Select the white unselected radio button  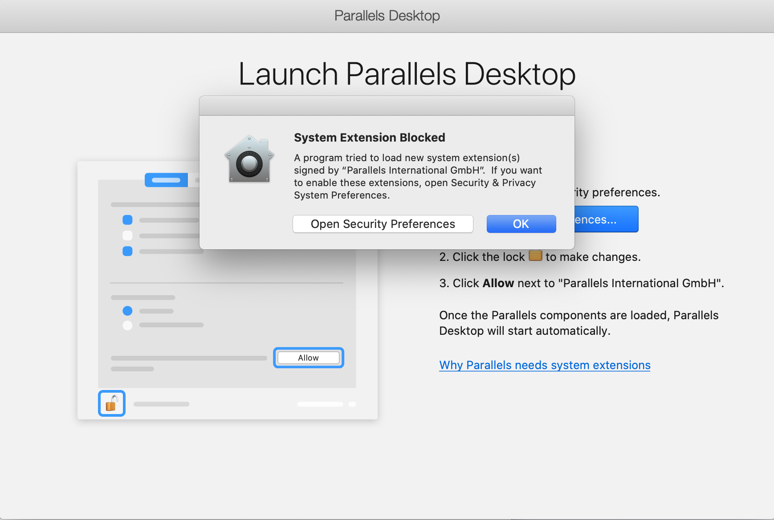(127, 325)
